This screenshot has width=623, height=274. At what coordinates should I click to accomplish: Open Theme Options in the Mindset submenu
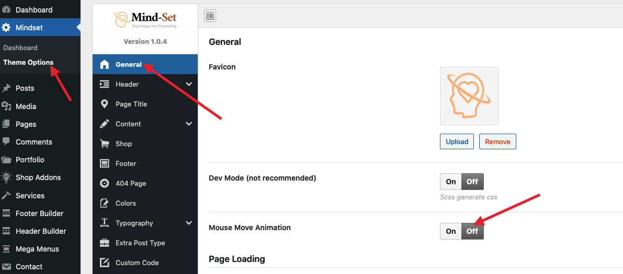coord(28,62)
